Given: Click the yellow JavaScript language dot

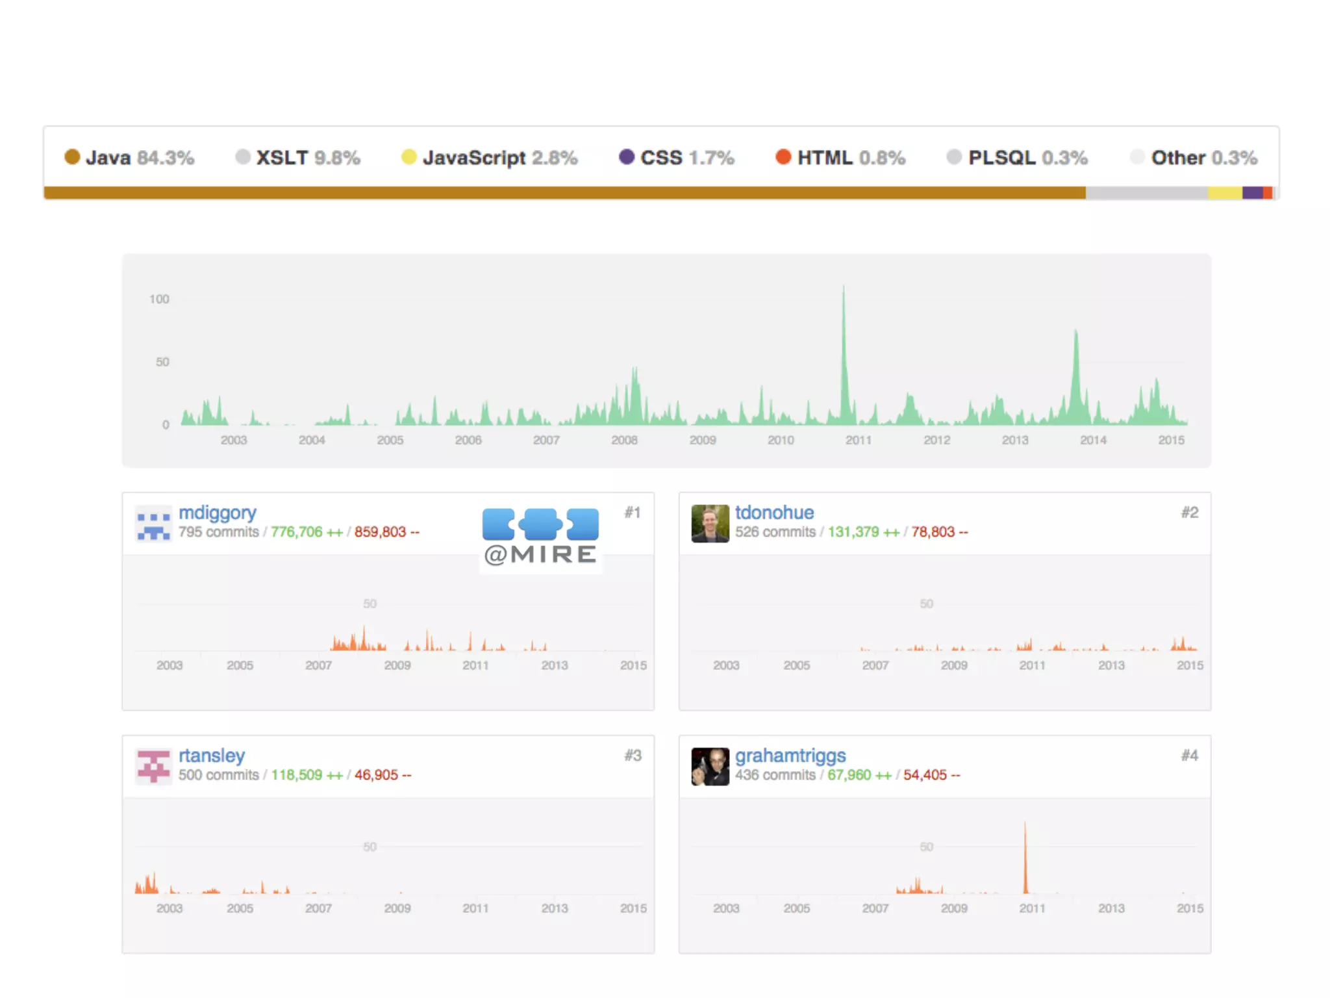Looking at the screenshot, I should point(408,157).
